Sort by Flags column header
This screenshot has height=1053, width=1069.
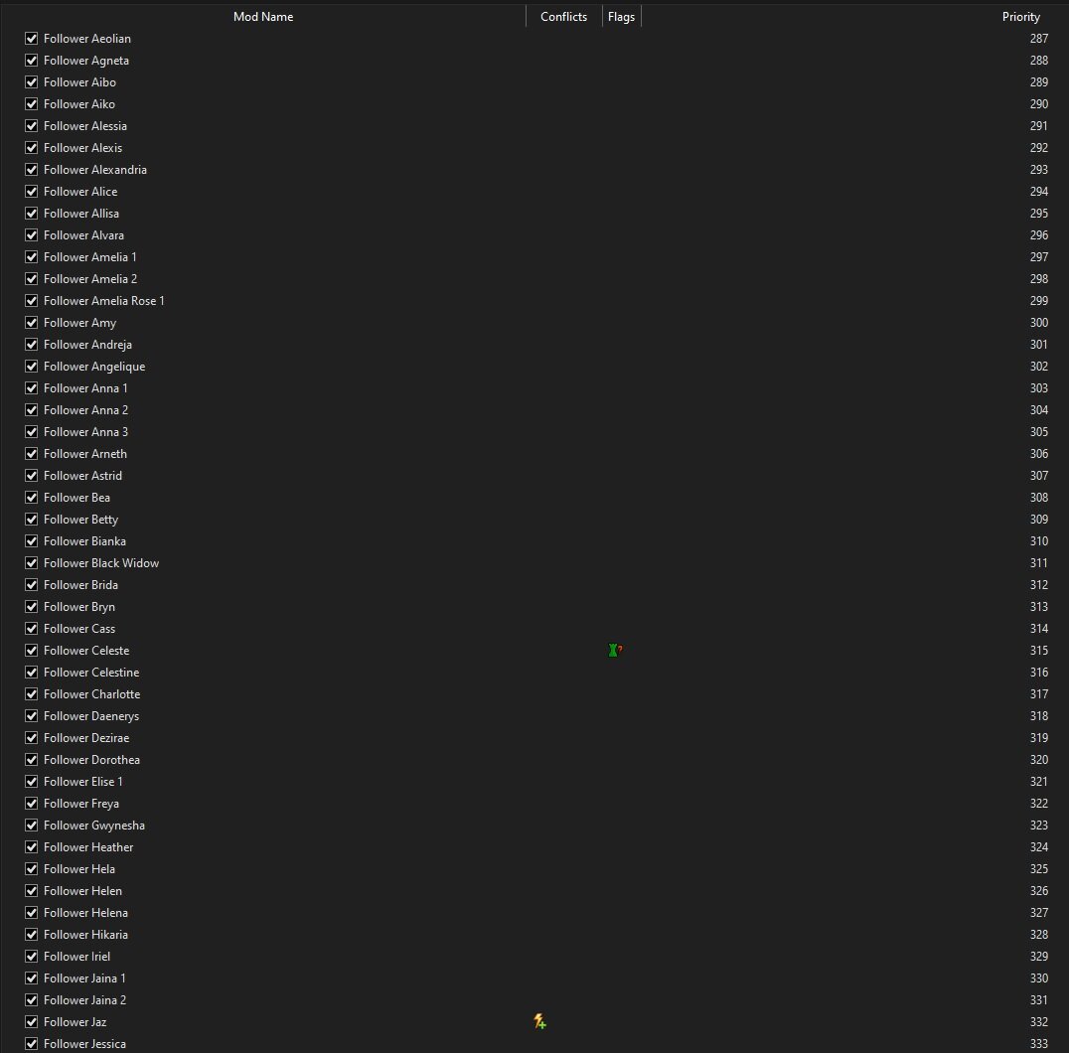621,16
